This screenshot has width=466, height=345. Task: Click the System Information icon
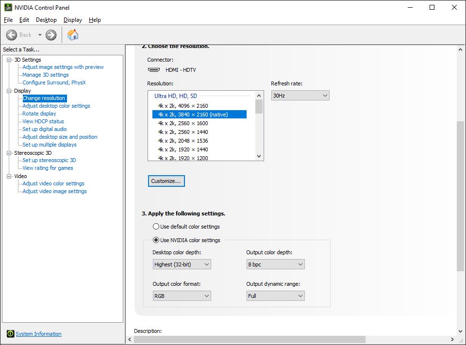click(x=10, y=334)
